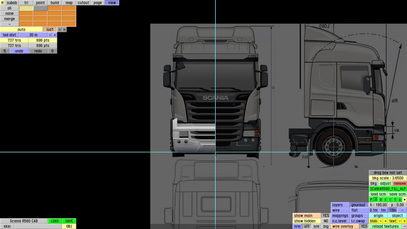Click the 'all' subobject button
This screenshot has height=229, width=407.
coord(10,8)
